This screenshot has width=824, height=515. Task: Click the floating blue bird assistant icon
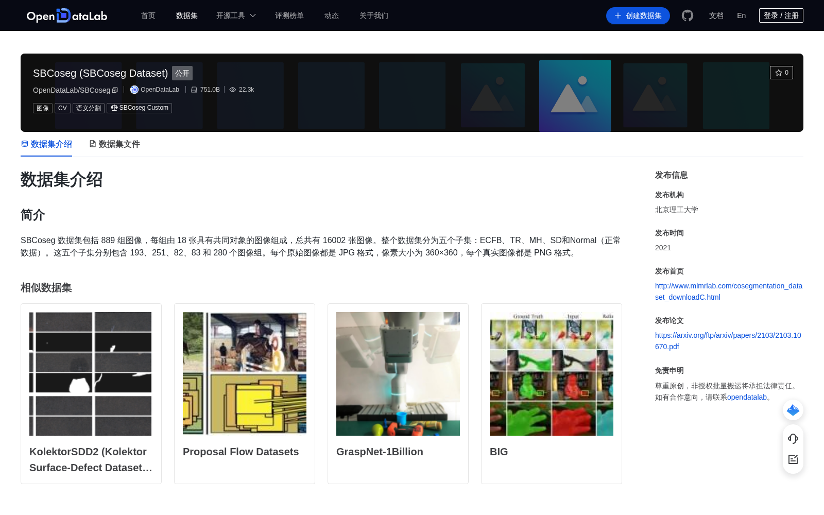[x=793, y=410]
